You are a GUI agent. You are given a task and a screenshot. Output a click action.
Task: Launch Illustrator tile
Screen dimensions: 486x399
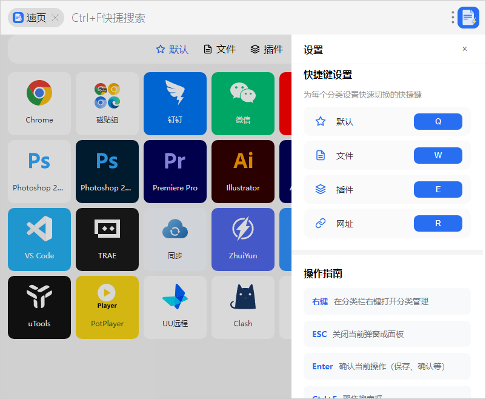243,172
